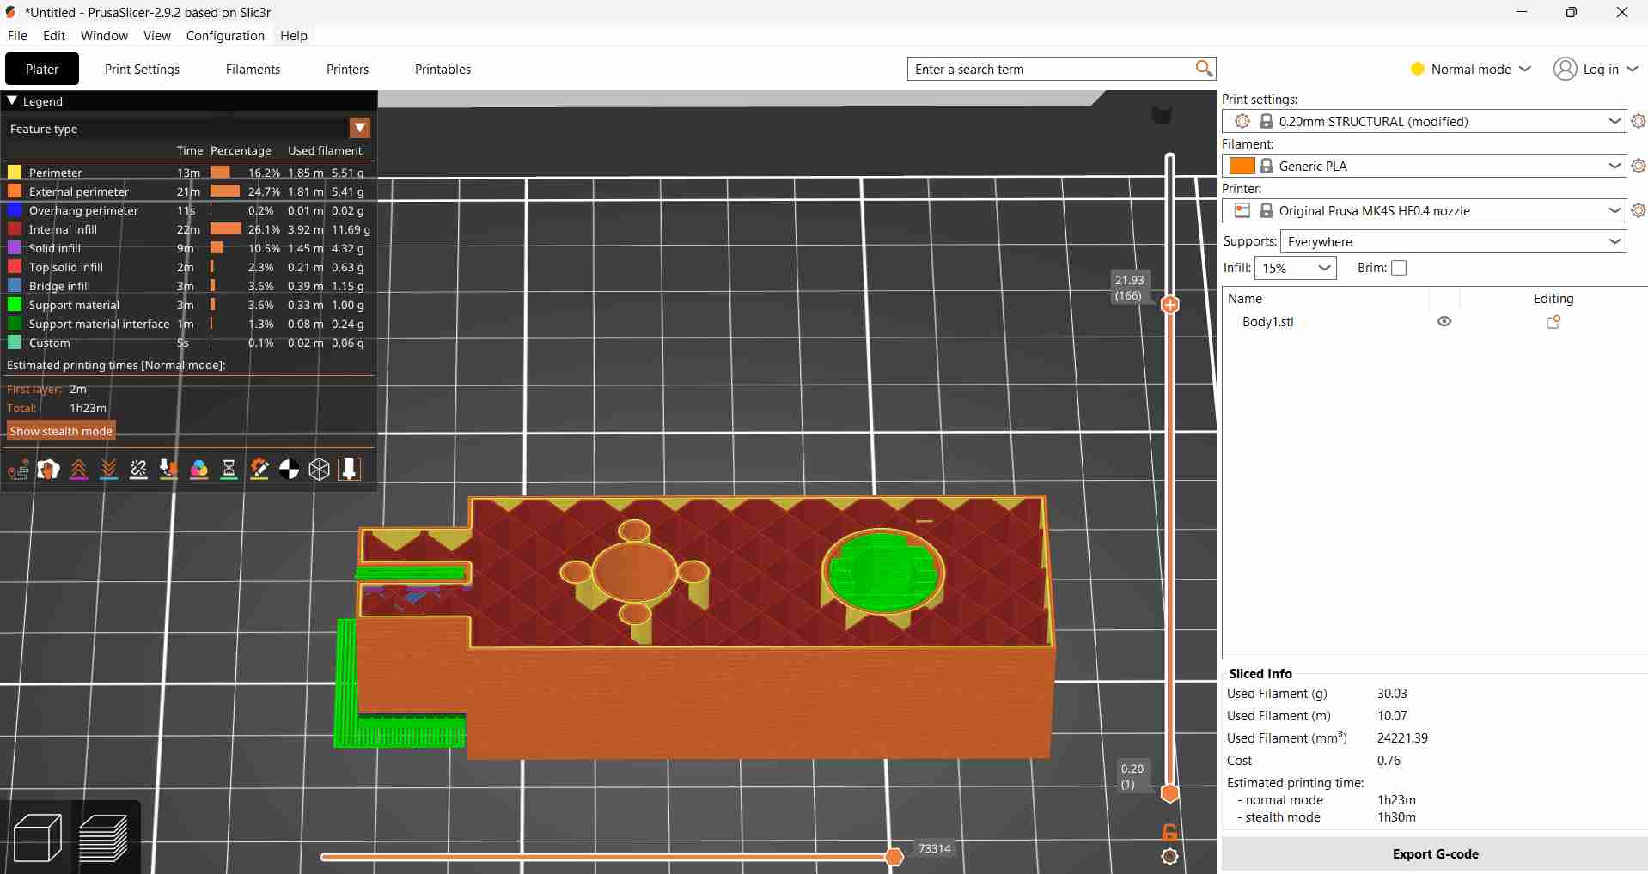This screenshot has width=1648, height=874.
Task: Select the Plater tab
Action: click(42, 70)
